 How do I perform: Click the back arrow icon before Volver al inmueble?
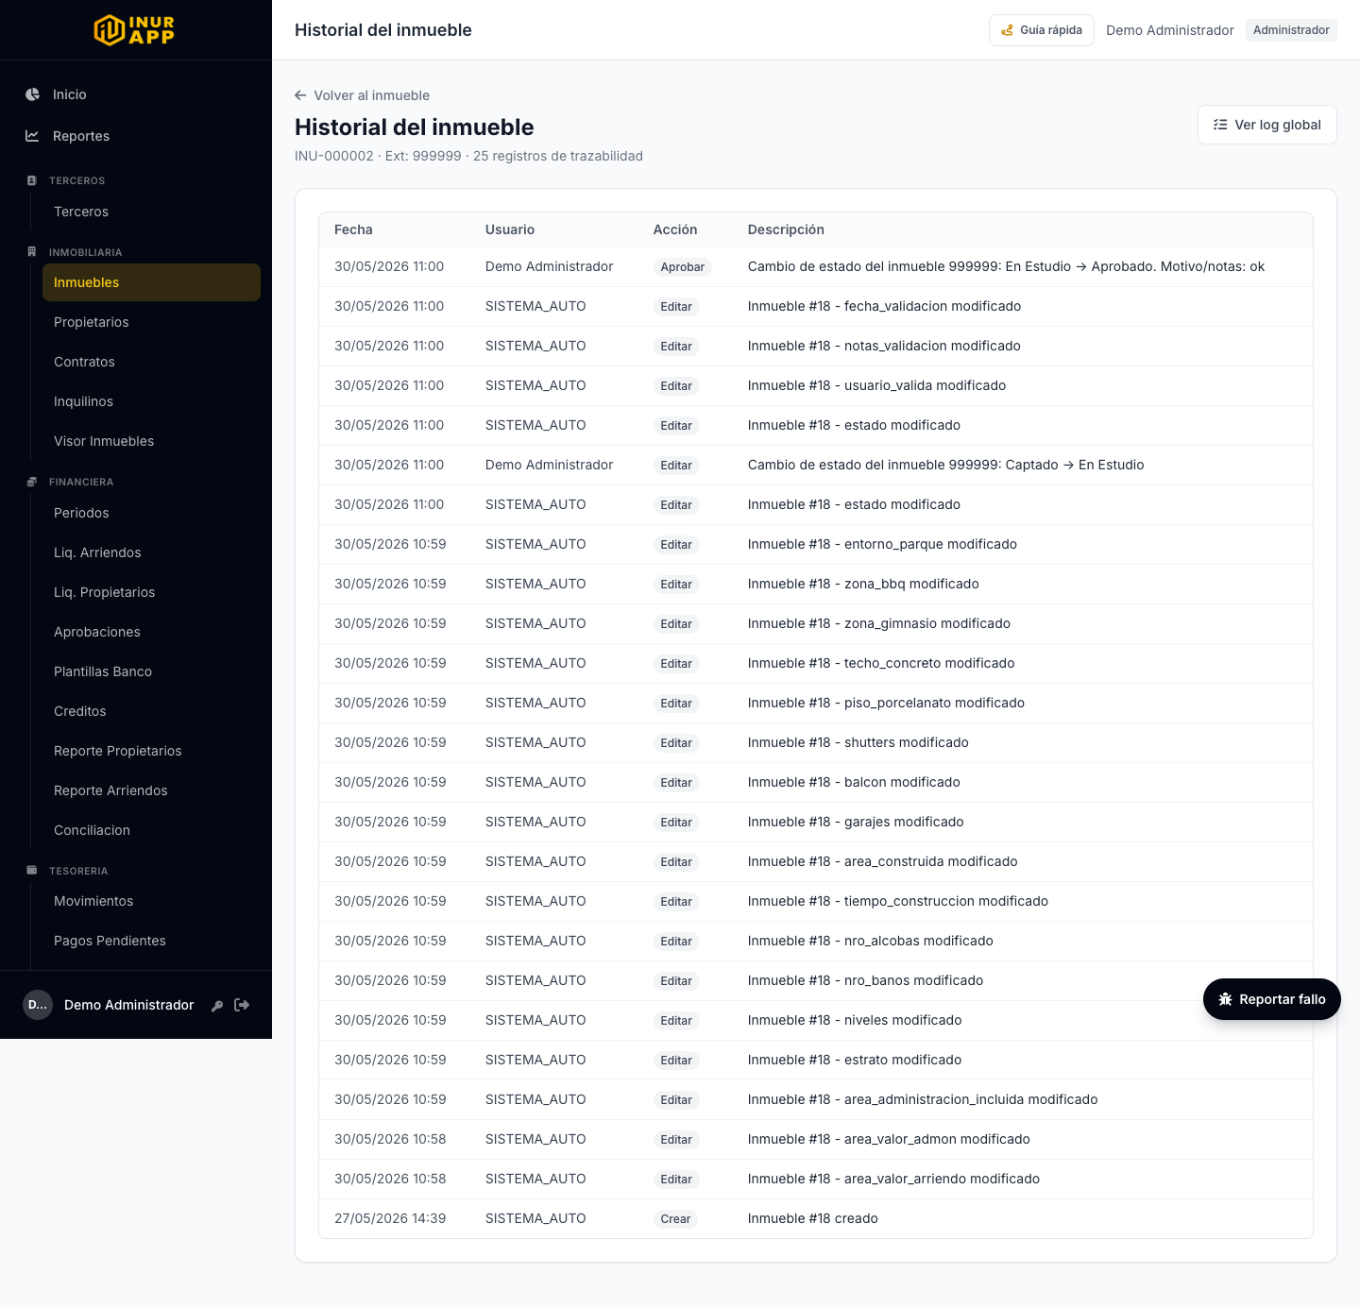tap(300, 95)
